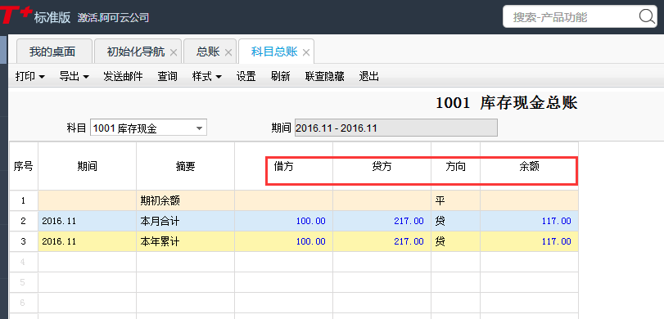
Task: Open the 导出 dropdown menu
Action: 75,77
